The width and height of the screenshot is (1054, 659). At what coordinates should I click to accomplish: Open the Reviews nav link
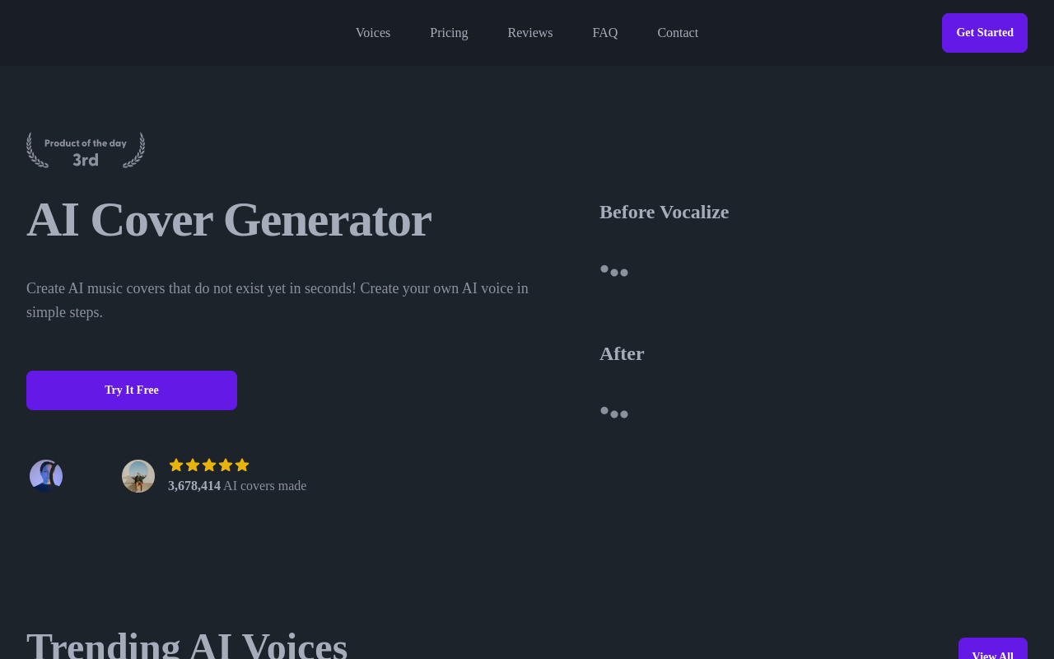[x=530, y=33]
